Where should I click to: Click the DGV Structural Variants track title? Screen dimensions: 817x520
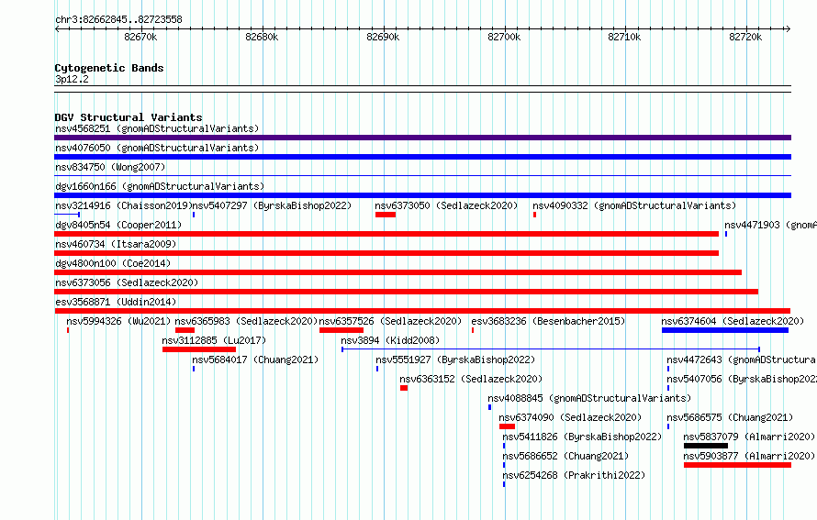point(129,117)
